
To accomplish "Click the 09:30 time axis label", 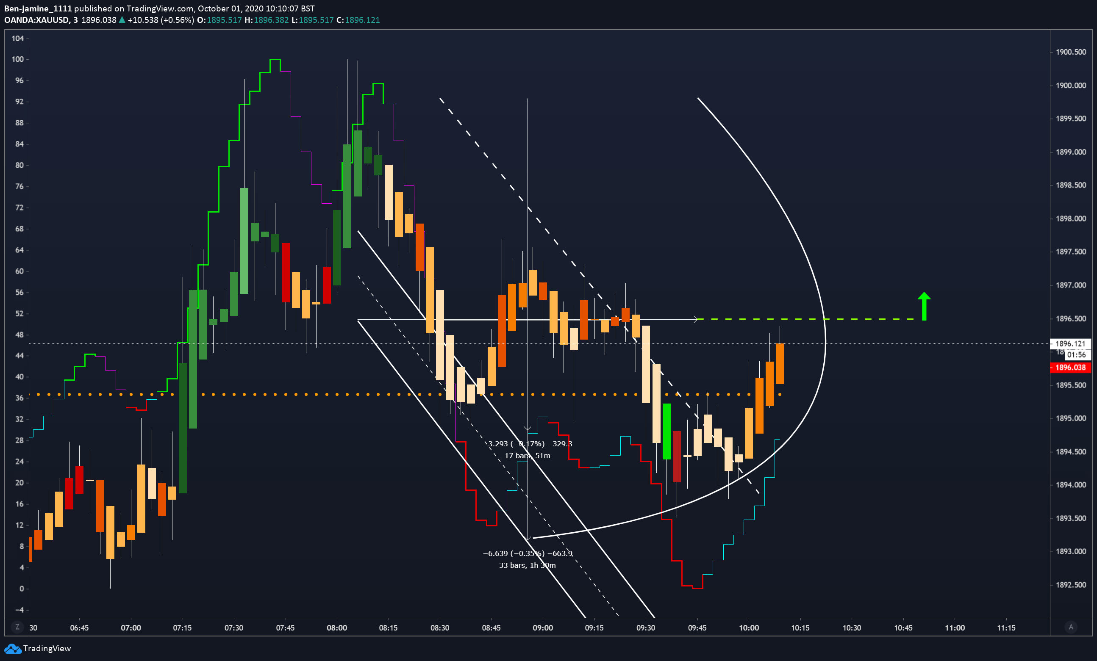I will [x=646, y=628].
